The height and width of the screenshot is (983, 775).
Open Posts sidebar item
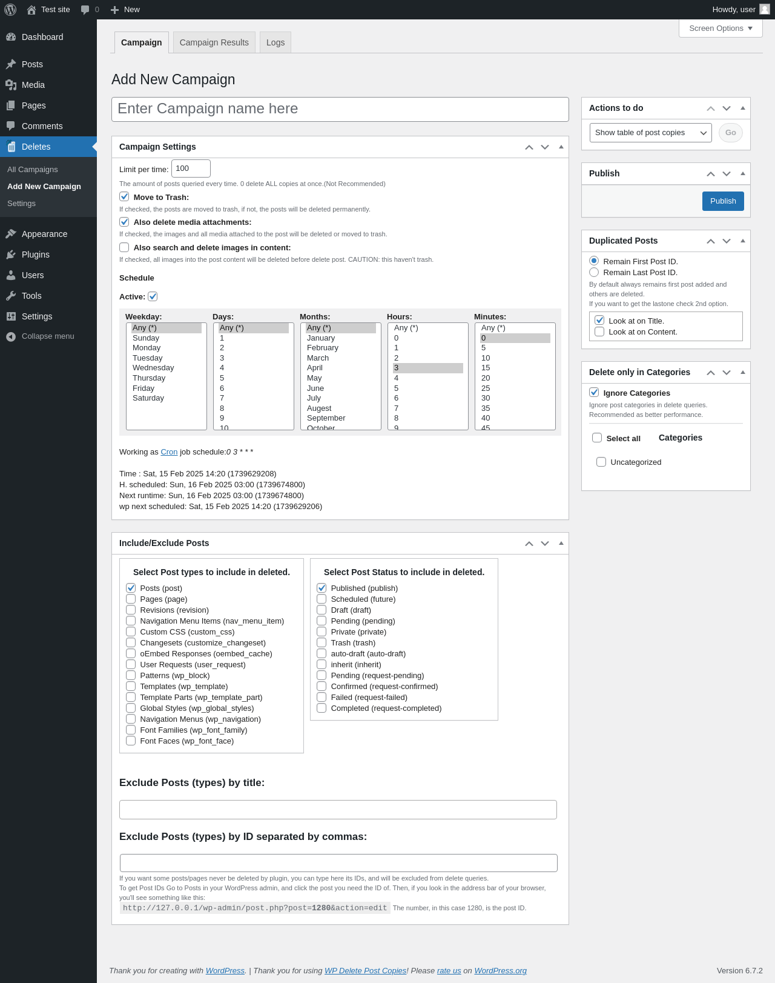[48, 64]
